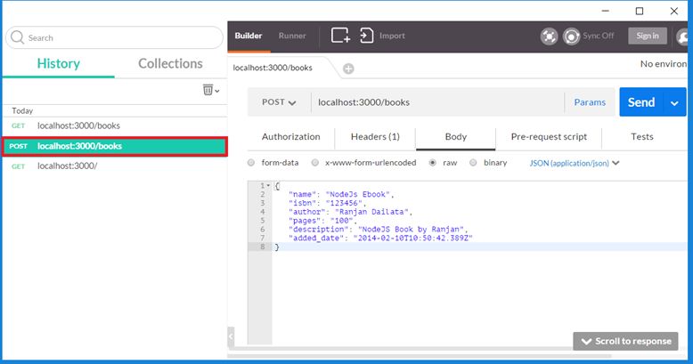Viewport: 693px width, 364px height.
Task: Click the Send button
Action: (x=641, y=102)
